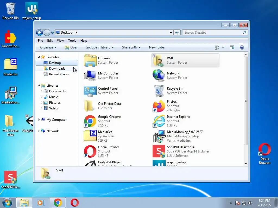The image size is (278, 208).
Task: Open Windows Media Player from taskbar
Action: 41,203
